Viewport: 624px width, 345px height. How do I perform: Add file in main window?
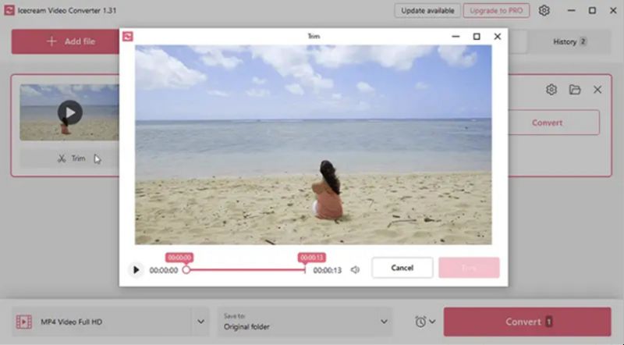[66, 41]
